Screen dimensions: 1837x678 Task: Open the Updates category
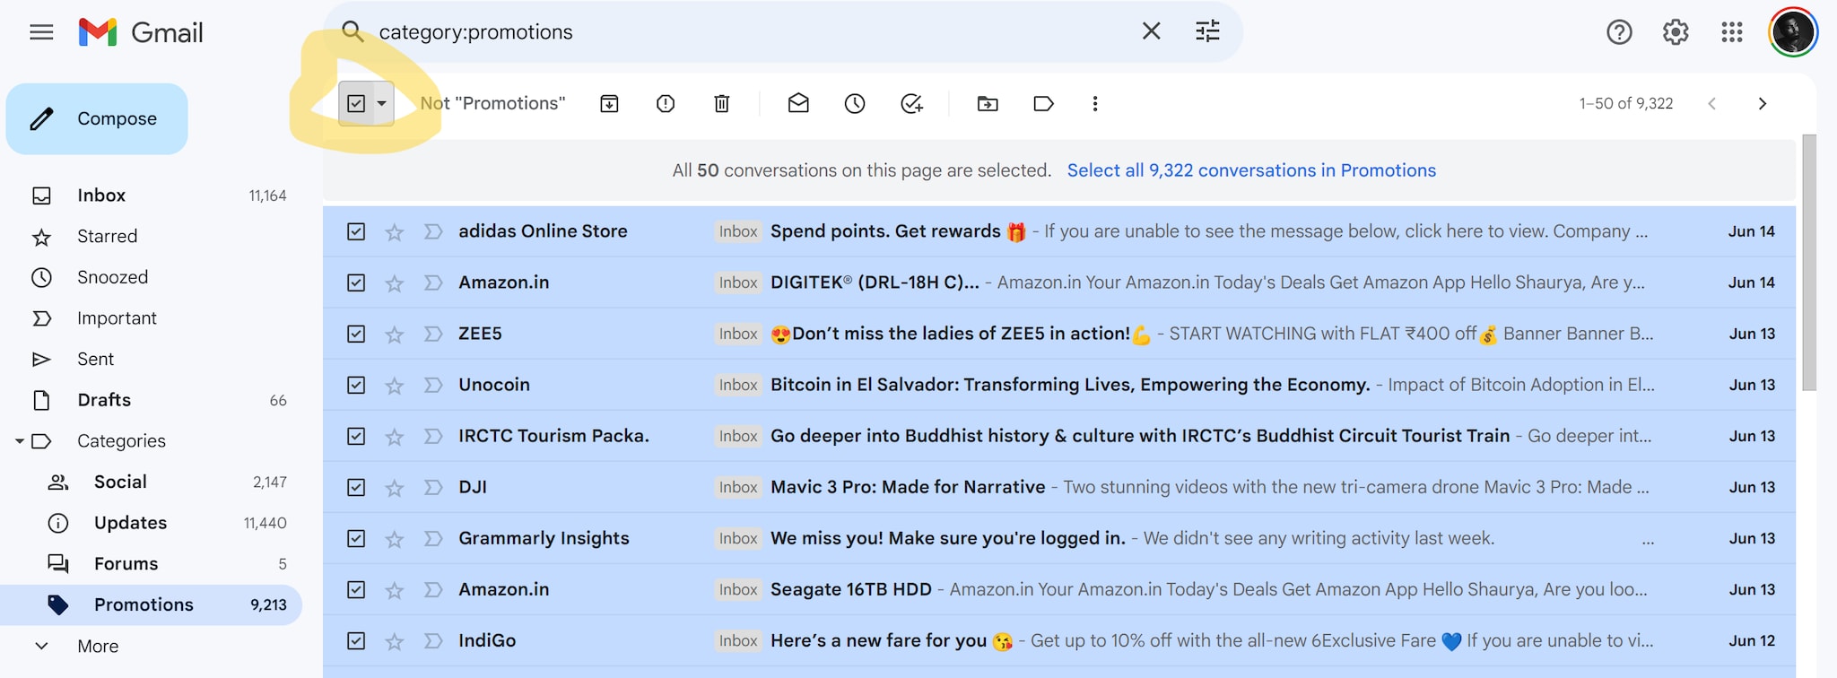(151, 523)
